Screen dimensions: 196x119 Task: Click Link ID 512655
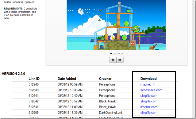[x=33, y=113]
